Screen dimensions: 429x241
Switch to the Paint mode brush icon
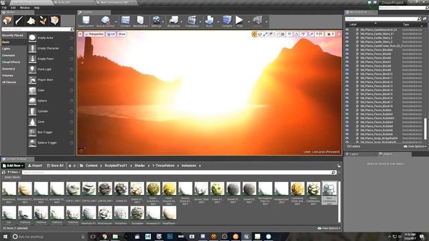point(19,21)
